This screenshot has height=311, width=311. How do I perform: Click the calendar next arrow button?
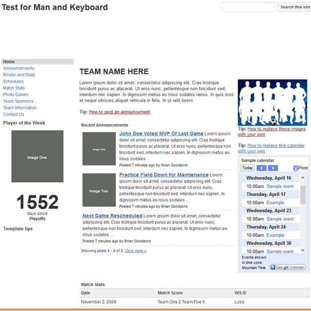(273, 168)
